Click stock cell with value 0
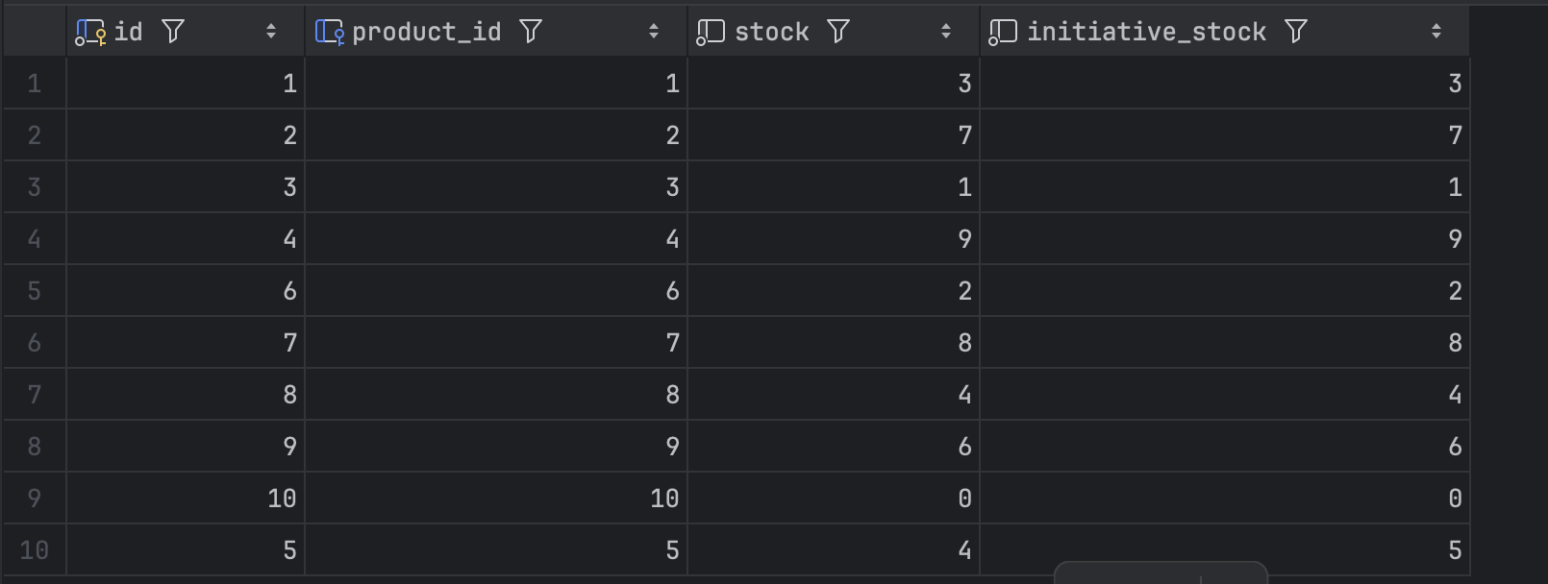Viewport: 1548px width, 584px height. [x=834, y=499]
